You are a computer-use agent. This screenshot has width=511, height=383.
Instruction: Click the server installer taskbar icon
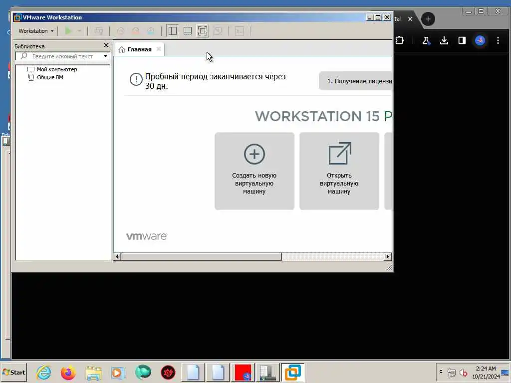[267, 373]
